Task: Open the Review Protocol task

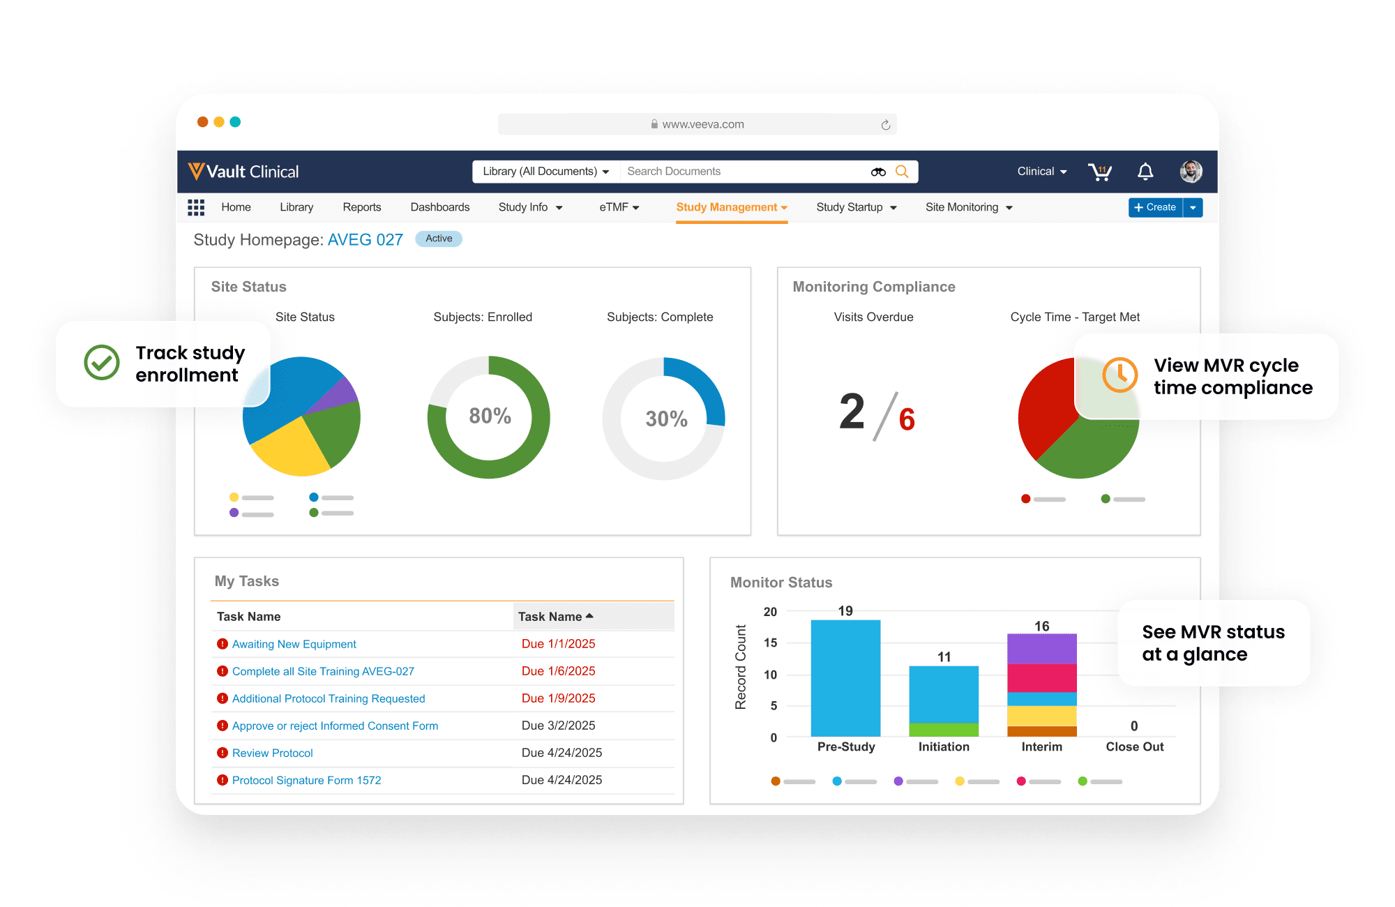Action: 272,753
